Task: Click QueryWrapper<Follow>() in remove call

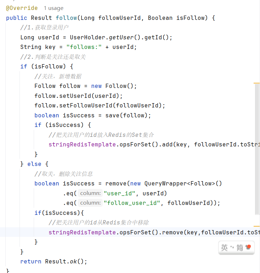Action: (183, 184)
